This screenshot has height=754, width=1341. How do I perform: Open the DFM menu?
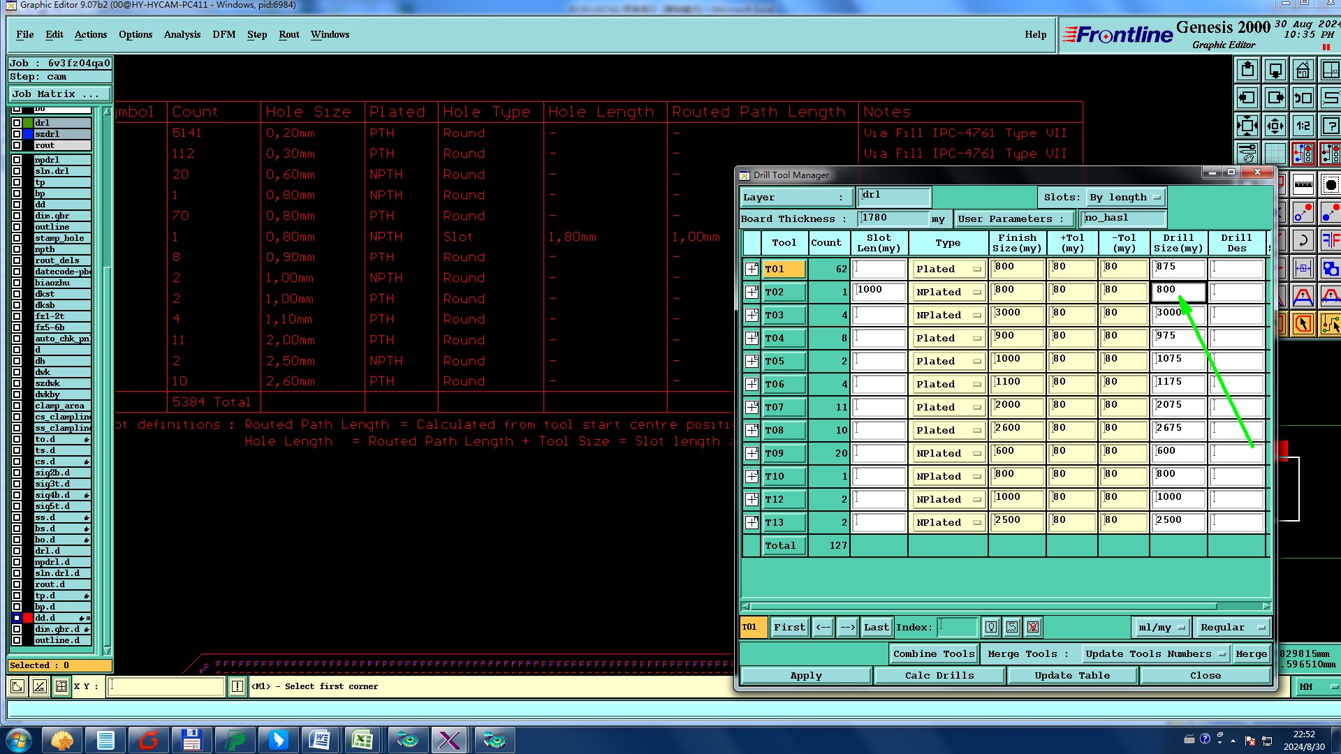pos(223,34)
